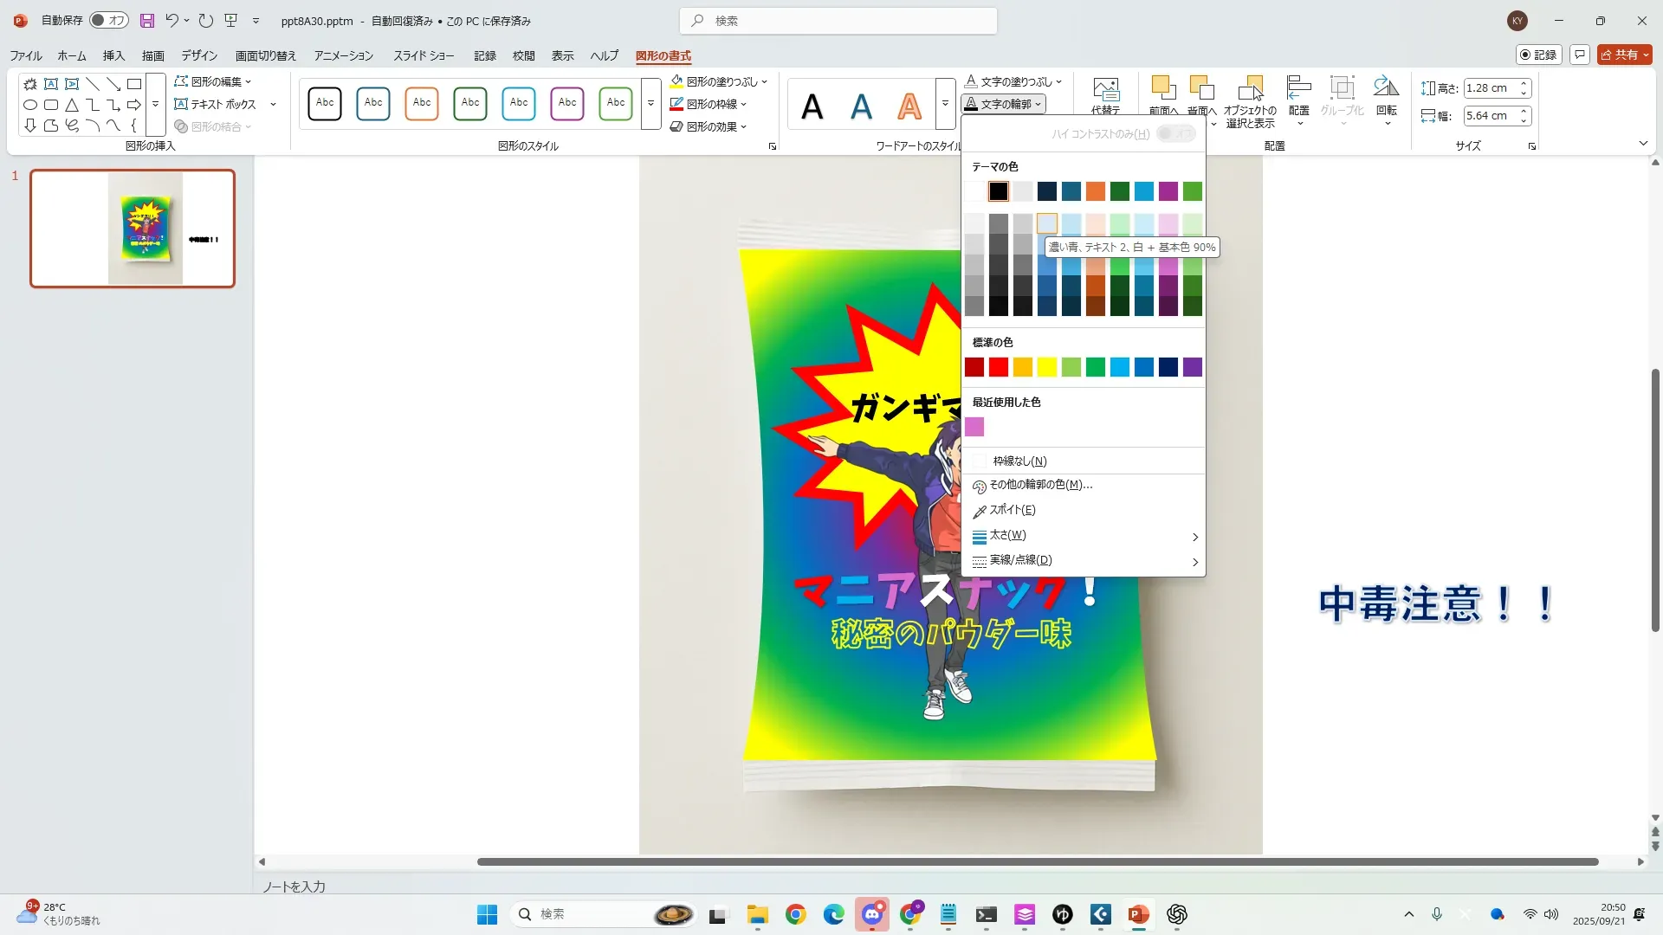Click the comments icon near Share

(x=1580, y=55)
